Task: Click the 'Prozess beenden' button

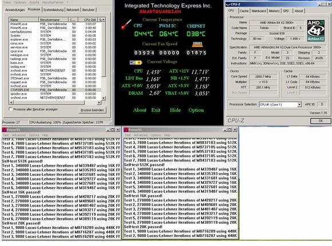Action: coord(92,110)
